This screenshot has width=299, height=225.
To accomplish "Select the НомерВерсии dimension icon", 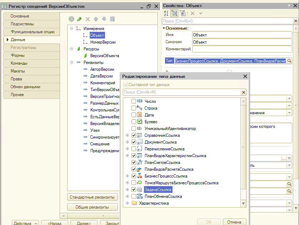I will point(85,42).
